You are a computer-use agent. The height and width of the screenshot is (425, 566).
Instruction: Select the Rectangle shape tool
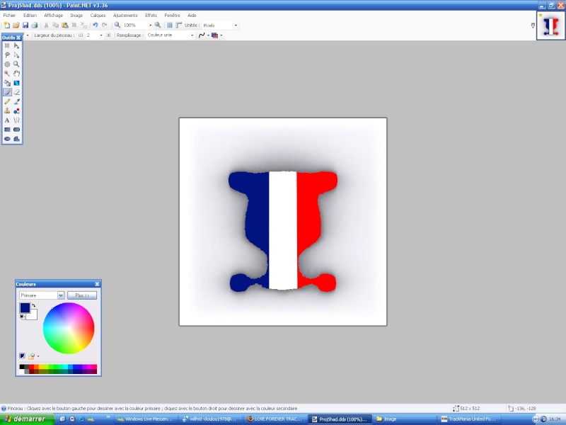click(x=7, y=130)
